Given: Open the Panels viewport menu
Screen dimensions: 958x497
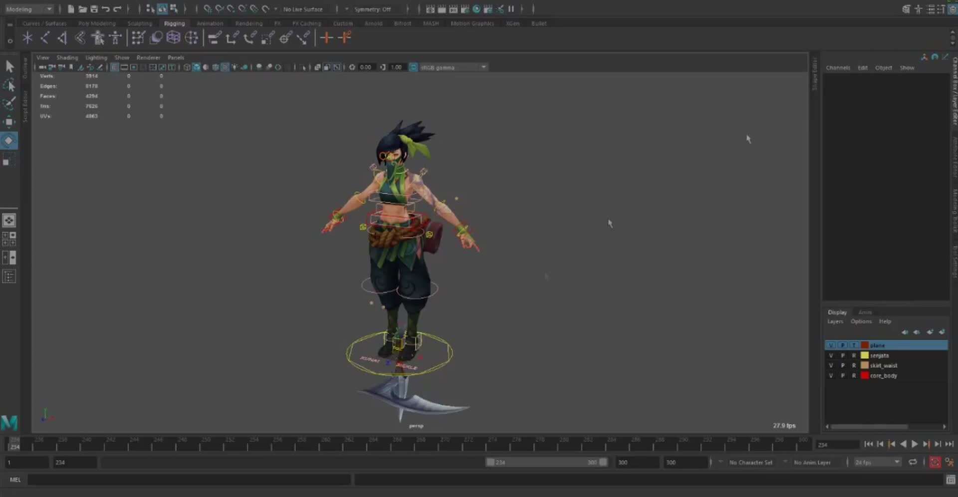Looking at the screenshot, I should pyautogui.click(x=176, y=57).
